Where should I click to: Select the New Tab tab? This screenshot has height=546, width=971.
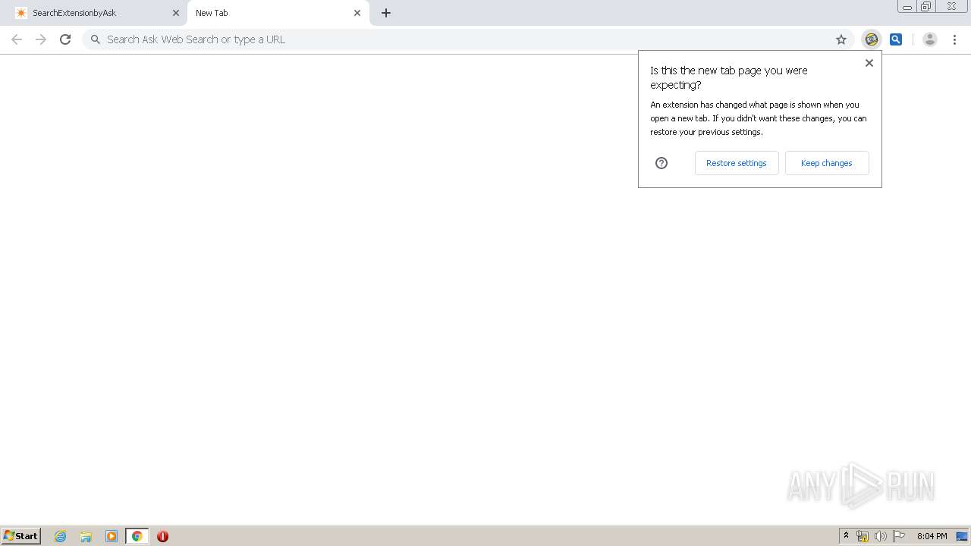pos(278,13)
